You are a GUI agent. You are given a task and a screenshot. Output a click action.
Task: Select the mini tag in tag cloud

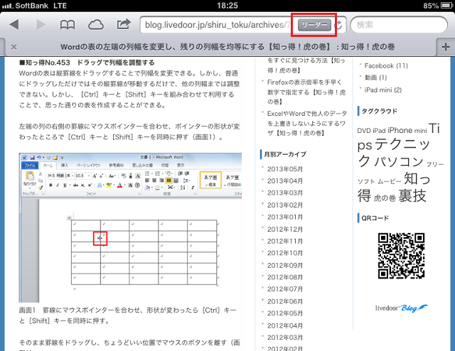420,131
